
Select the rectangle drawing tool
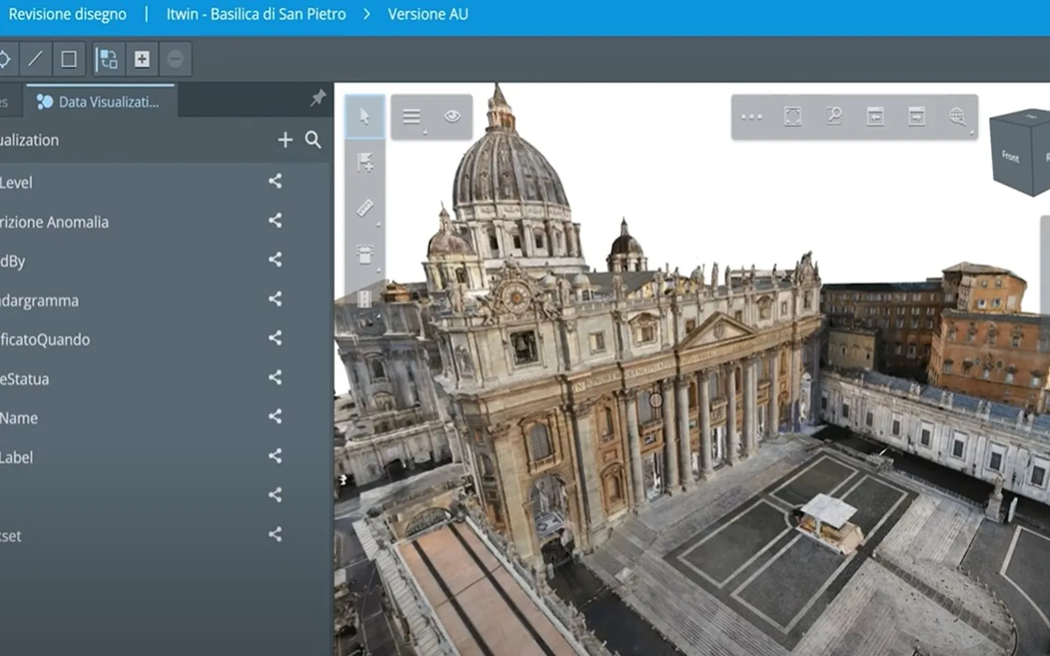(x=68, y=59)
